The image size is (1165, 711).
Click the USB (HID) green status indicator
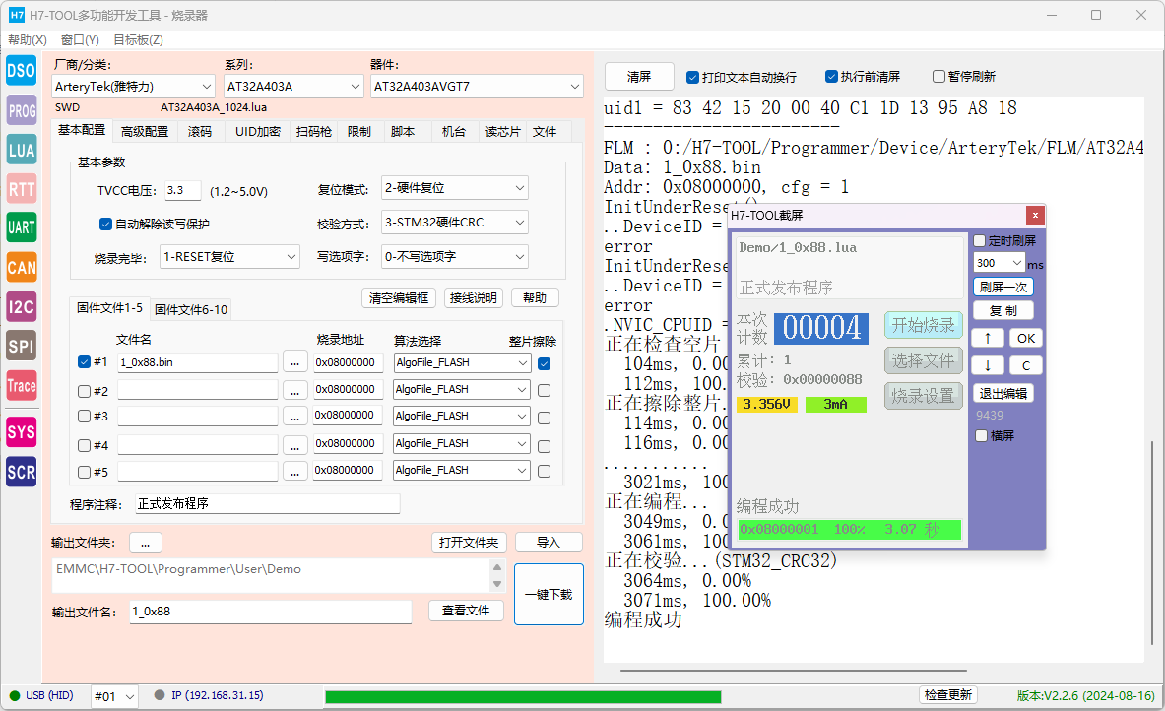point(14,696)
